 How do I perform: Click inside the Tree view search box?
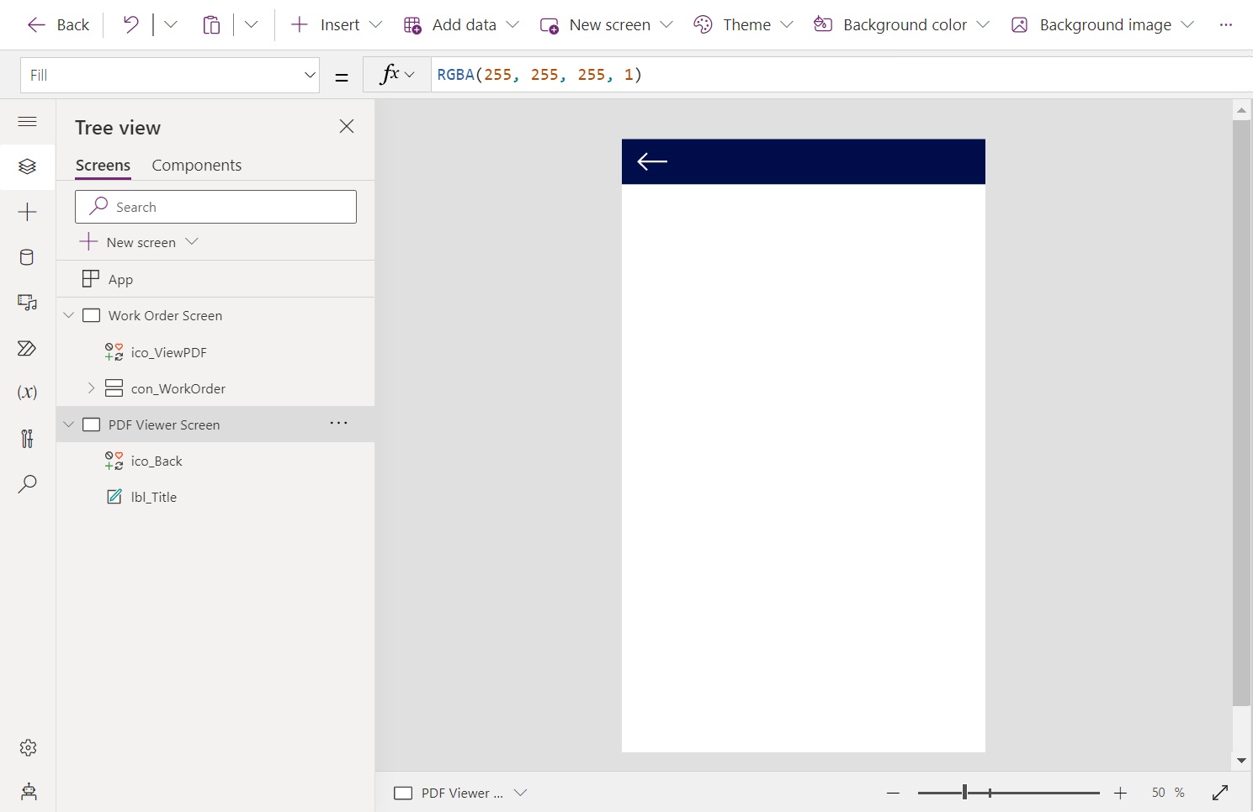[x=215, y=206]
